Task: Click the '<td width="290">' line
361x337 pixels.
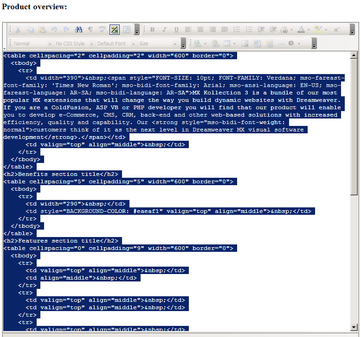Action: [76, 204]
